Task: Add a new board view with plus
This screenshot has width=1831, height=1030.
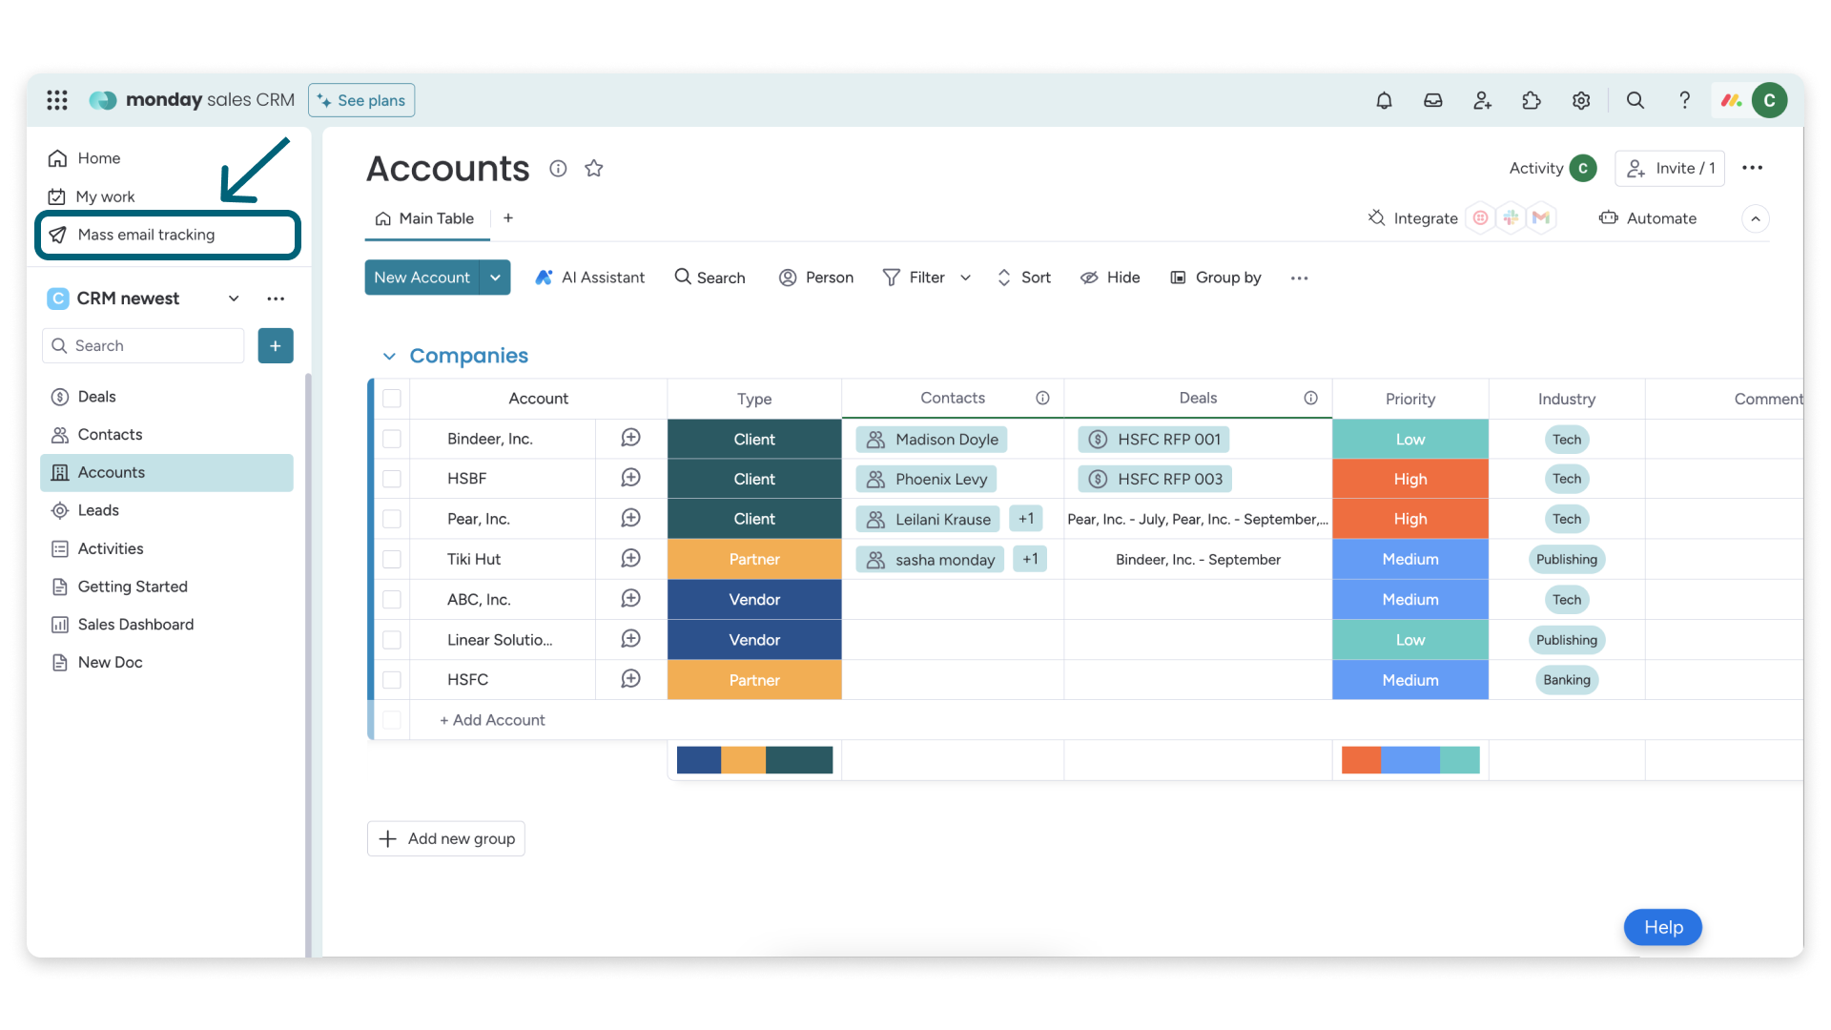Action: [x=508, y=218]
